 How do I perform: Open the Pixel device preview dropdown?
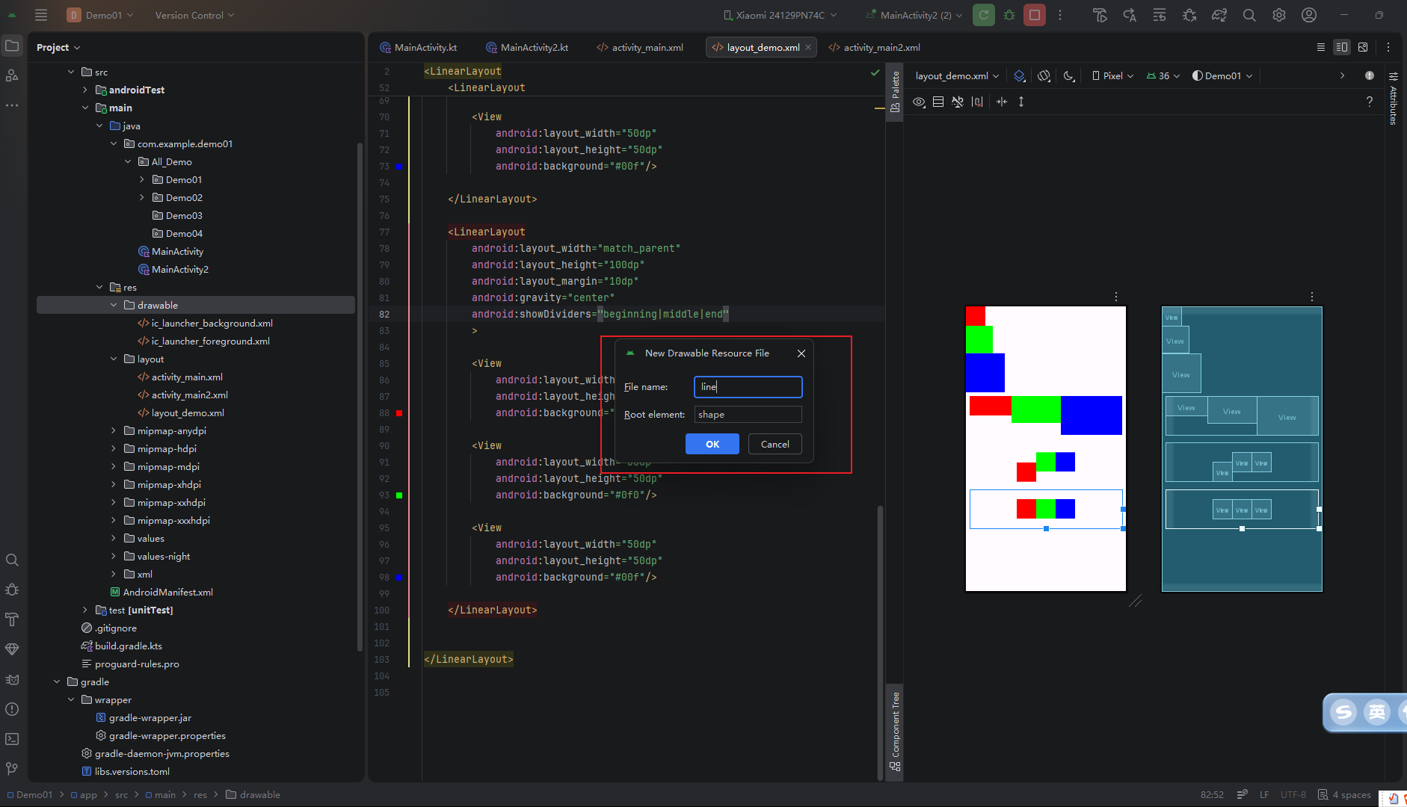click(1113, 75)
